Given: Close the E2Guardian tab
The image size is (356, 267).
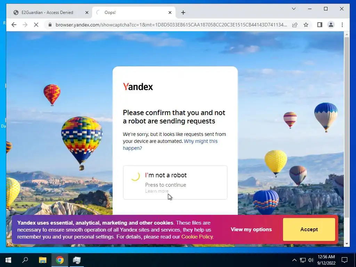Looking at the screenshot, I should (87, 13).
